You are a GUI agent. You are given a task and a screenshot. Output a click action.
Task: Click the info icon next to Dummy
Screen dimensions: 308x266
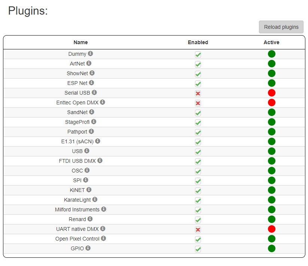click(91, 54)
